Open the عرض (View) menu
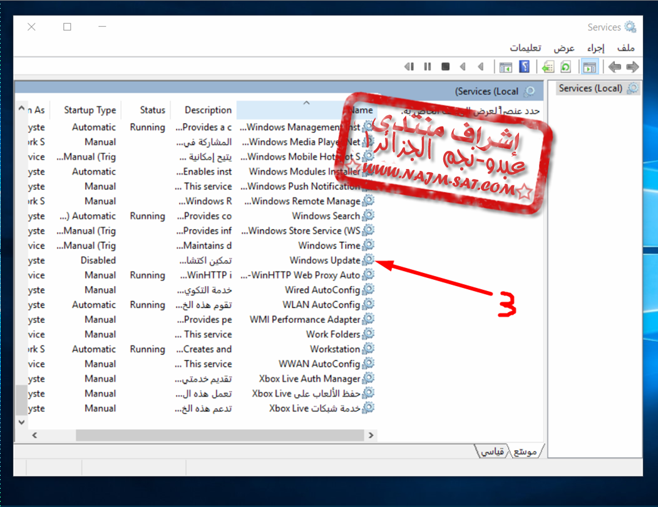Screen dimensions: 658x507 (x=563, y=48)
